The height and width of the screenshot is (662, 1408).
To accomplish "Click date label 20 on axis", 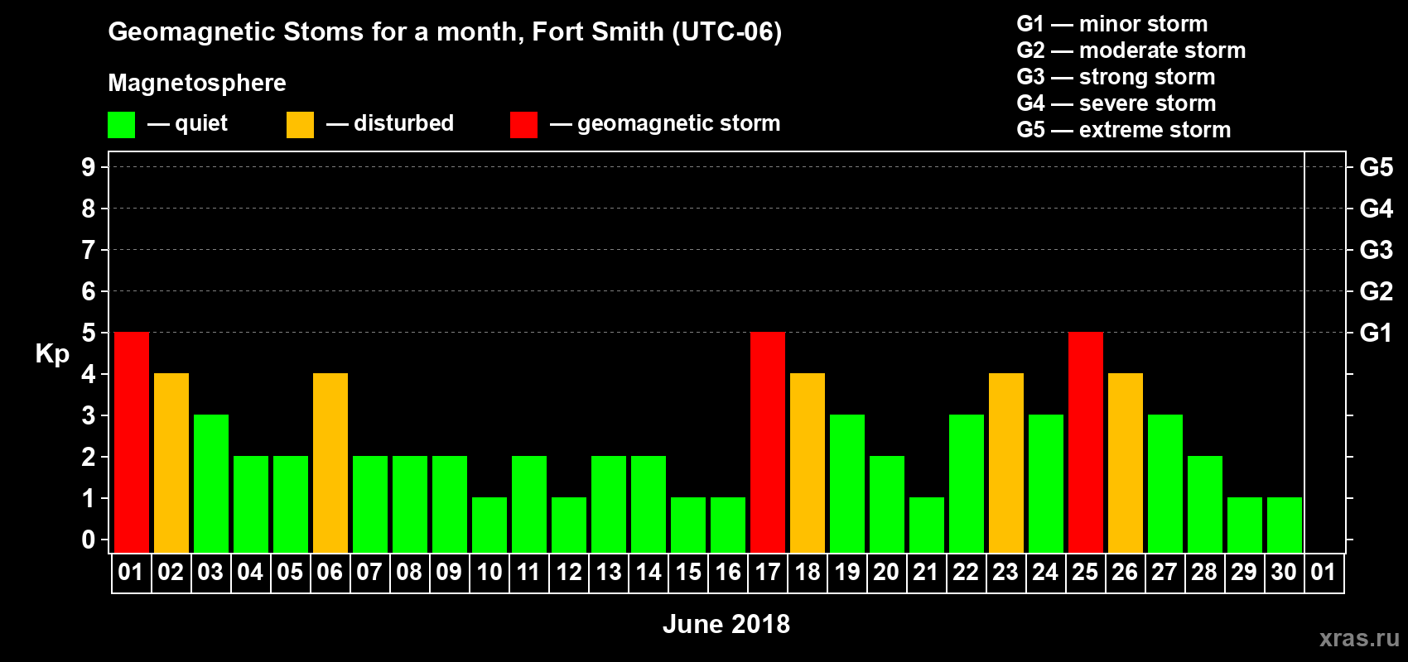I will pyautogui.click(x=886, y=572).
